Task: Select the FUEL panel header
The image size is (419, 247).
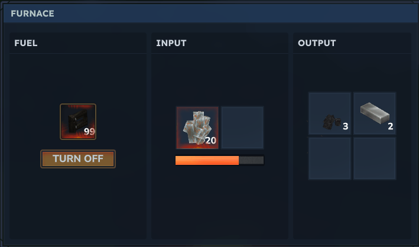Action: (x=26, y=43)
